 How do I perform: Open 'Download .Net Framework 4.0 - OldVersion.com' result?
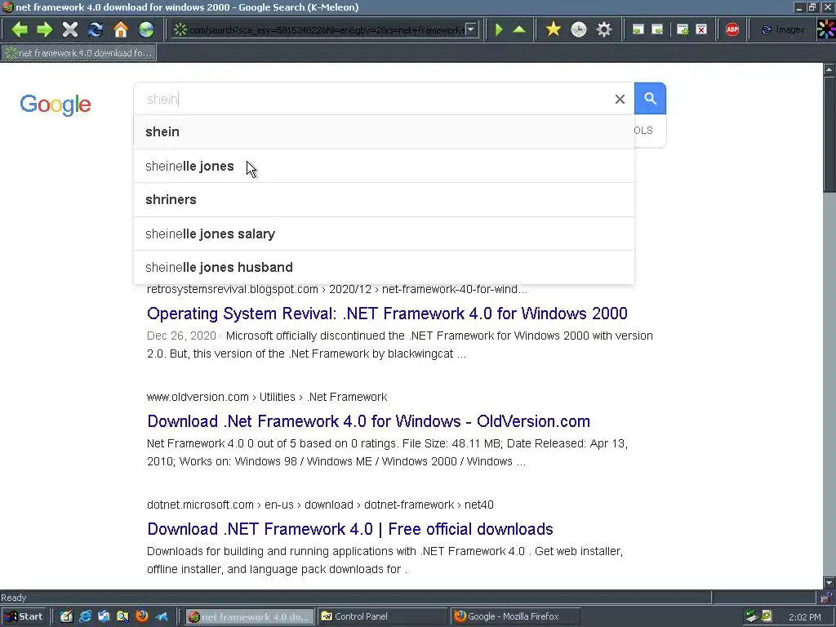pyautogui.click(x=368, y=421)
